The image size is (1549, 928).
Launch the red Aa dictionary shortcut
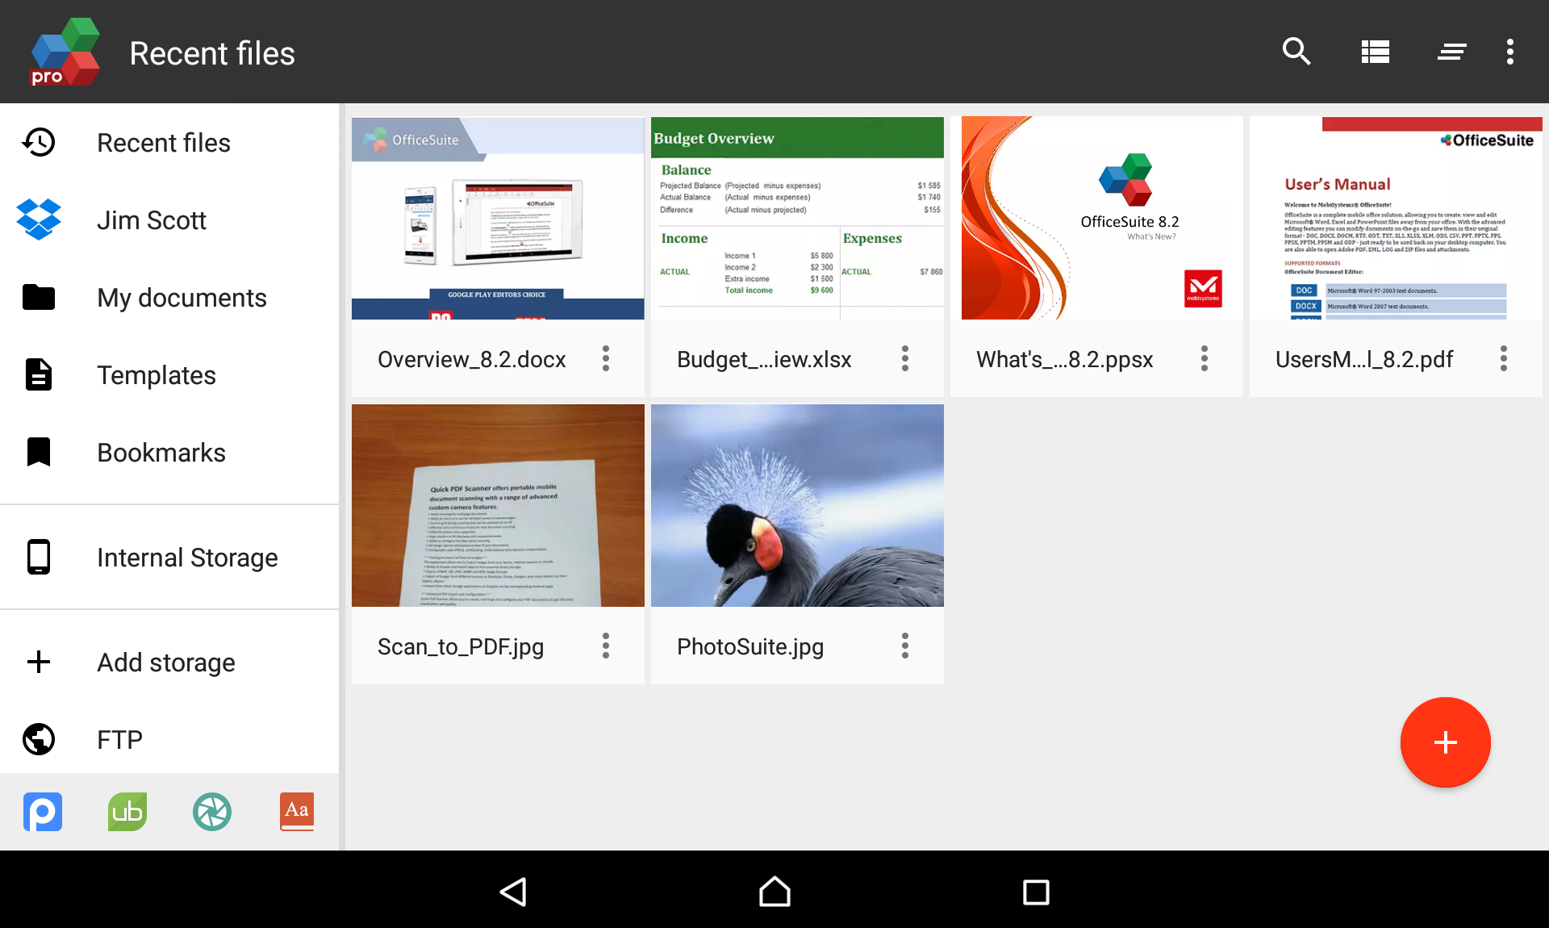pos(297,812)
